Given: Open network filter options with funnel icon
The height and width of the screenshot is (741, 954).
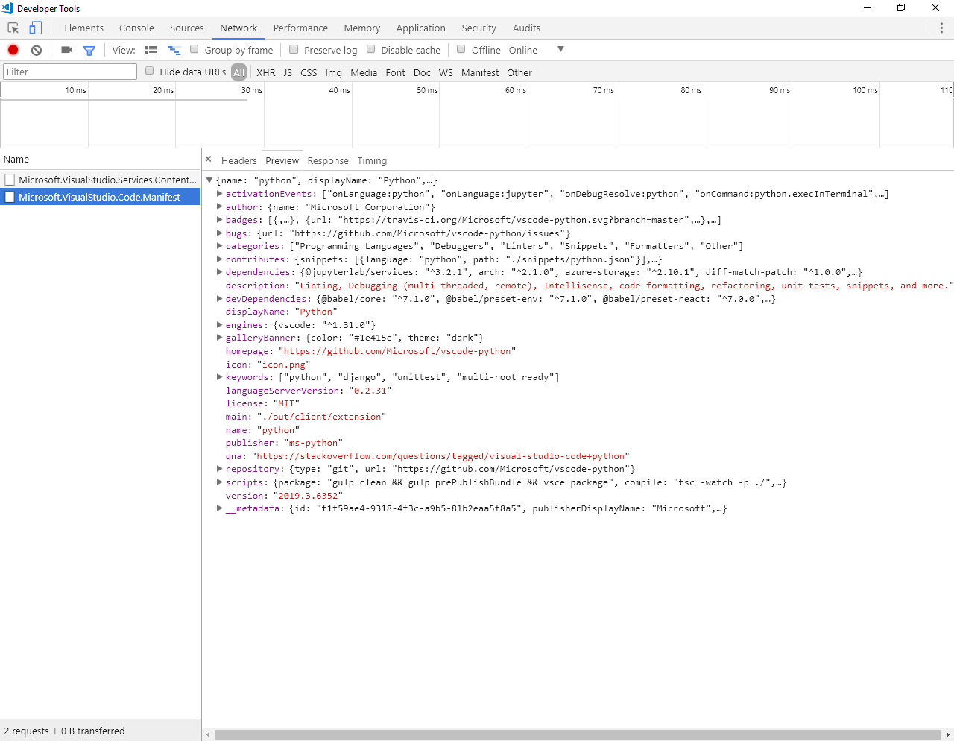Looking at the screenshot, I should pyautogui.click(x=89, y=50).
